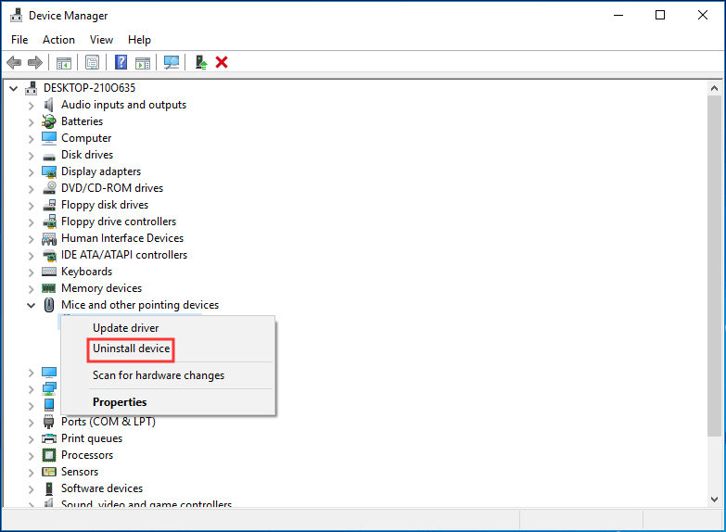This screenshot has height=532, width=726.
Task: Expand Audio inputs and outputs chevron
Action: tap(31, 106)
